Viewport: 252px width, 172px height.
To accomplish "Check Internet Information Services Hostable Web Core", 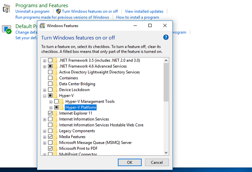I will pos(50,125).
